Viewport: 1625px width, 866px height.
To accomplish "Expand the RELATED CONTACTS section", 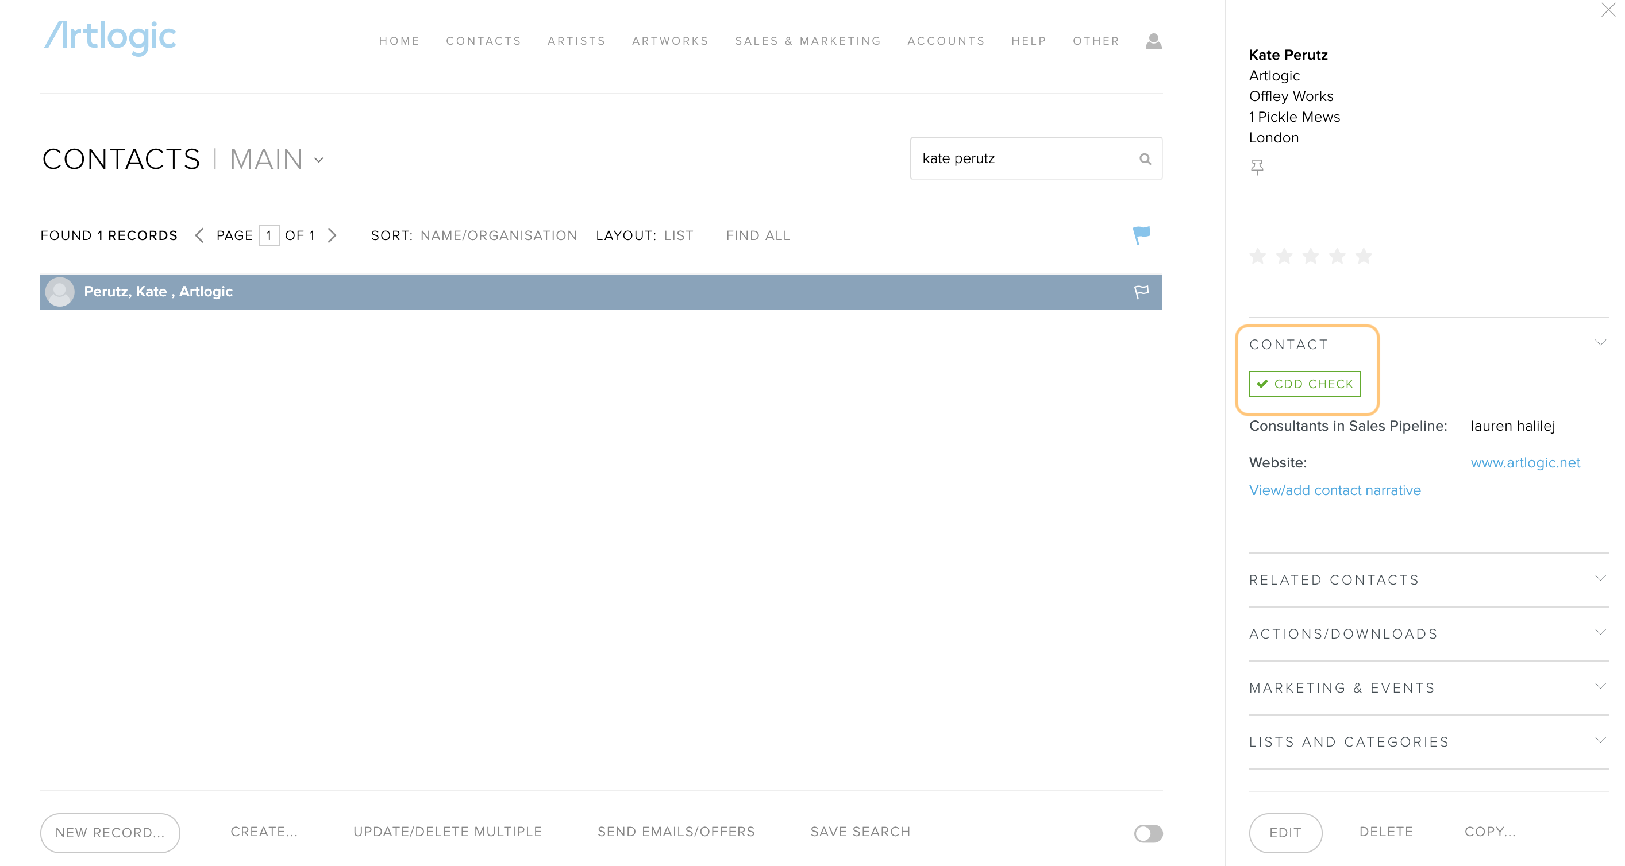I will tap(1600, 578).
